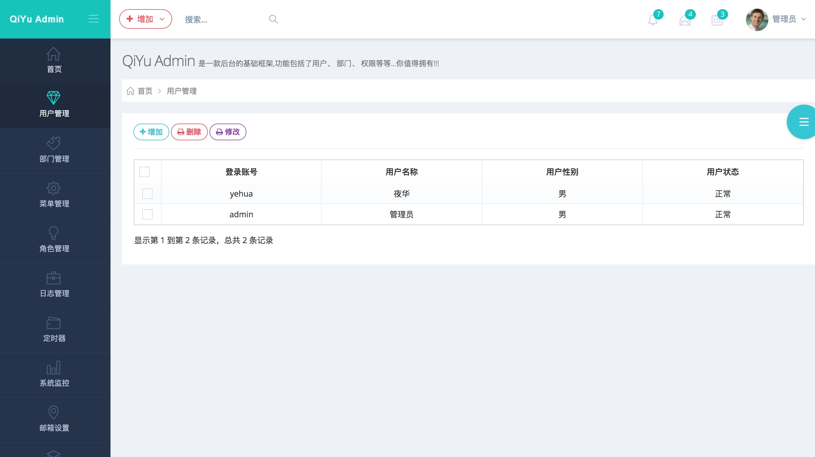Check the yehua row checkbox
This screenshot has height=457, width=815.
click(147, 194)
